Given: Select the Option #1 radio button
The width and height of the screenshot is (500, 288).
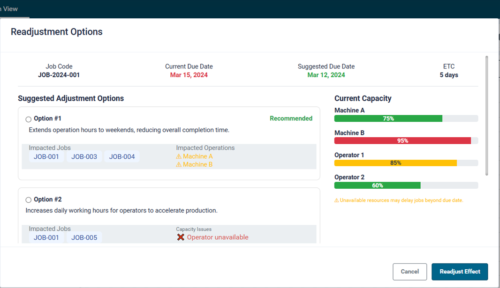Looking at the screenshot, I should click(x=29, y=119).
